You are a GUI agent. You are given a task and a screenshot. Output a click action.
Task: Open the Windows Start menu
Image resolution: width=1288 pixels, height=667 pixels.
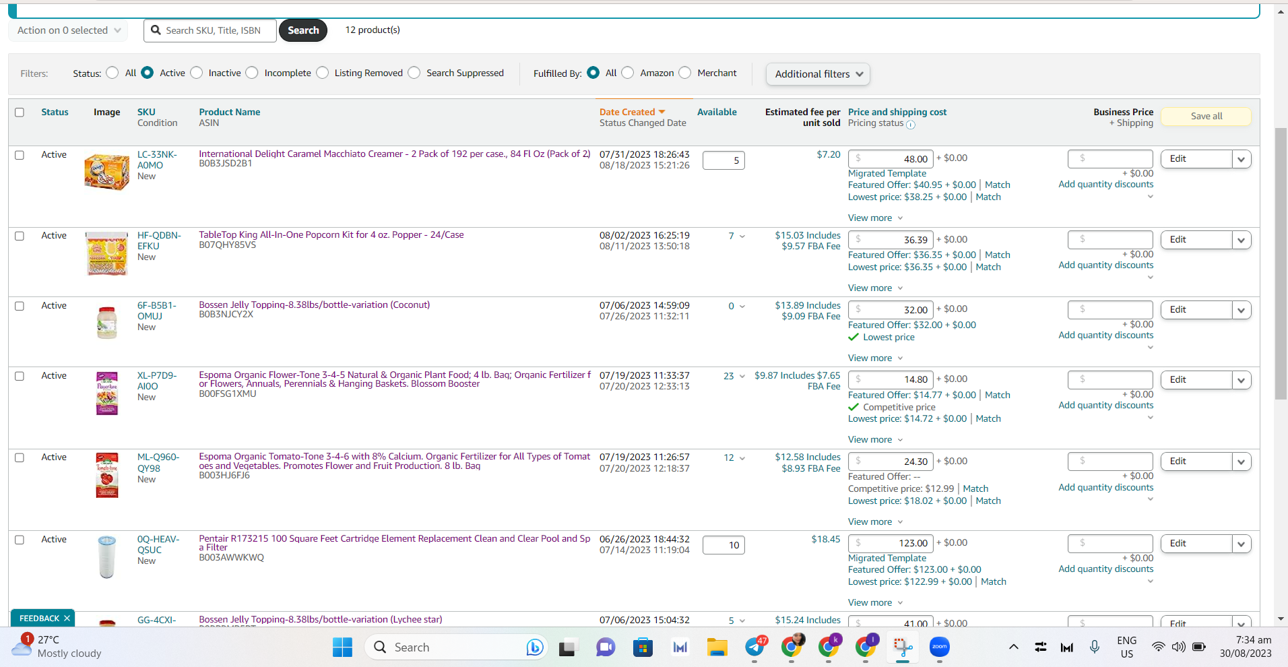[x=342, y=647]
